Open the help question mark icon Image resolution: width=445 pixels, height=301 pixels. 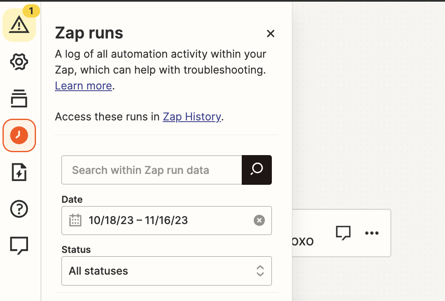[x=19, y=209]
